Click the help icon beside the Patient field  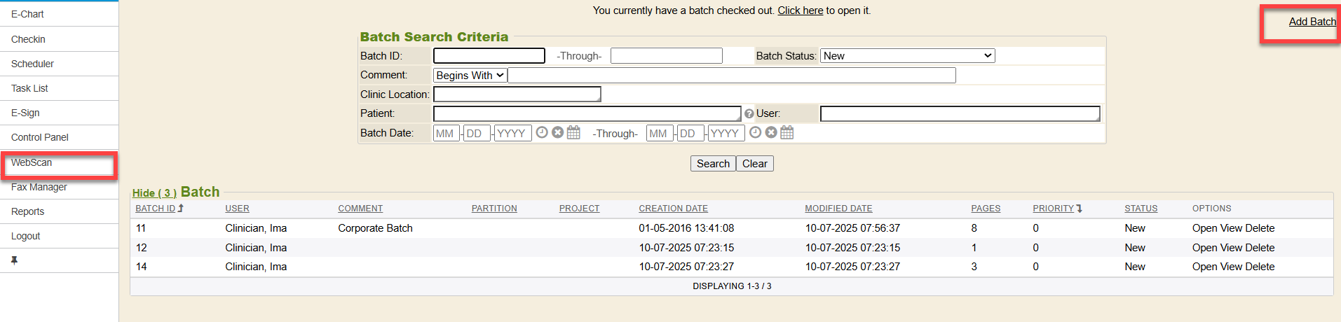(x=749, y=114)
